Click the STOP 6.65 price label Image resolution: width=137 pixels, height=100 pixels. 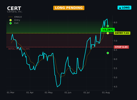click(x=121, y=47)
